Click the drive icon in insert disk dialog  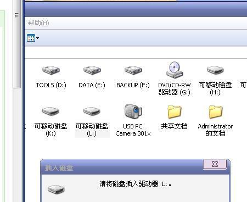click(56, 189)
